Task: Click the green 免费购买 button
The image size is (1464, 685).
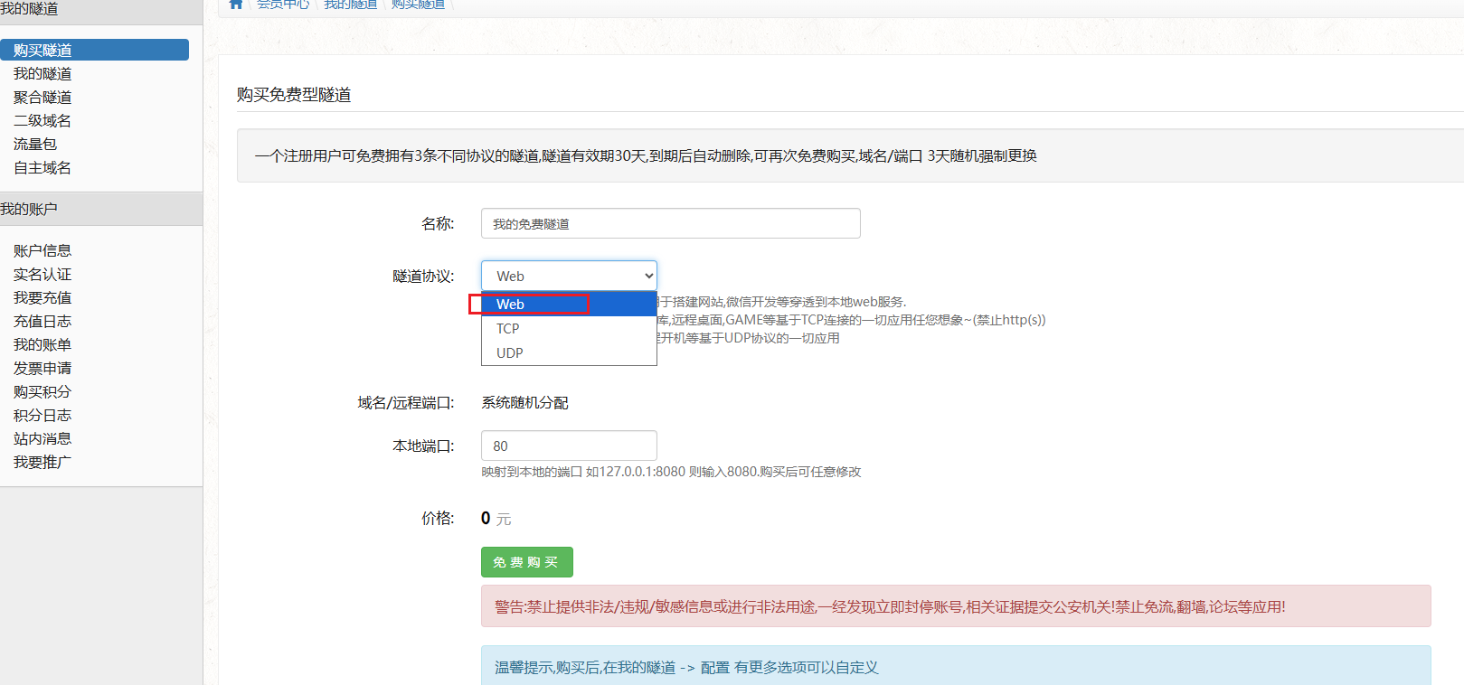Action: pyautogui.click(x=526, y=562)
